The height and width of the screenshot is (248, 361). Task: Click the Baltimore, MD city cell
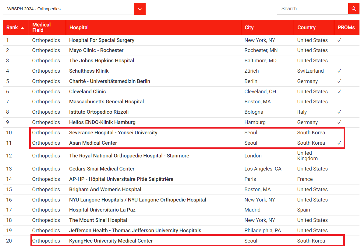click(260, 60)
